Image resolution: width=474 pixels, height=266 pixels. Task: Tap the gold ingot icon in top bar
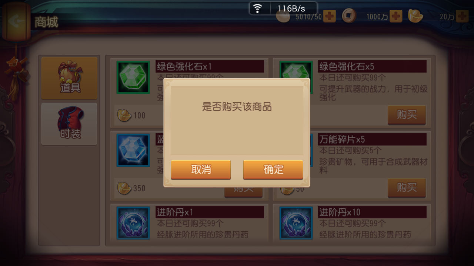click(x=415, y=16)
